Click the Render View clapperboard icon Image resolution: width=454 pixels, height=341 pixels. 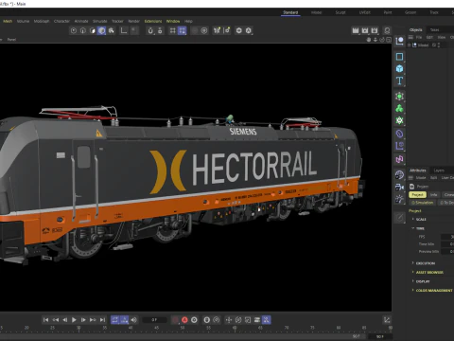[x=356, y=30]
